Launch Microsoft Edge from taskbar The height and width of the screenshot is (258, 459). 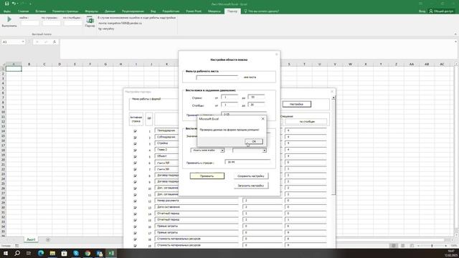(41, 253)
